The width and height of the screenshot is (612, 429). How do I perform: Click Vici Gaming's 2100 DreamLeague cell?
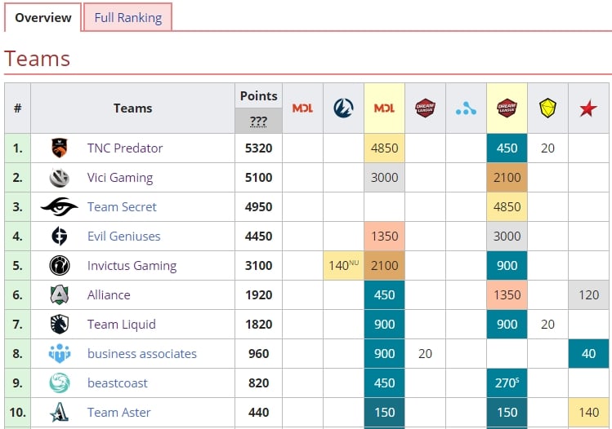(x=507, y=178)
